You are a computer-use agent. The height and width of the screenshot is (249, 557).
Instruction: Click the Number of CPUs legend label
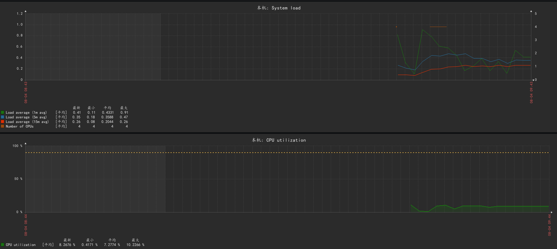tap(19, 126)
